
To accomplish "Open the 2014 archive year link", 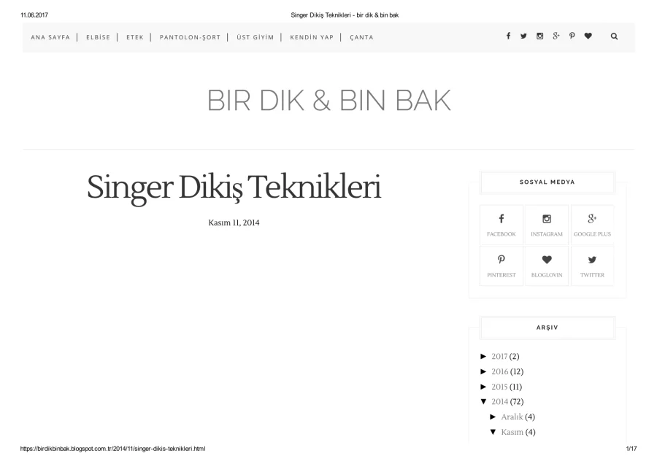I will (500, 401).
